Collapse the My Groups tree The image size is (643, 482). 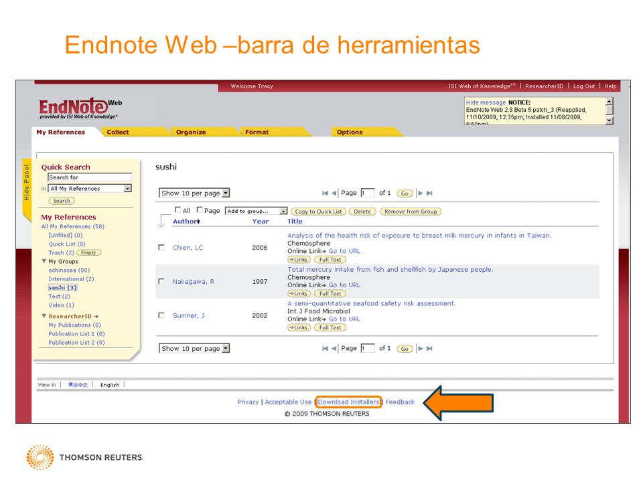pos(44,261)
